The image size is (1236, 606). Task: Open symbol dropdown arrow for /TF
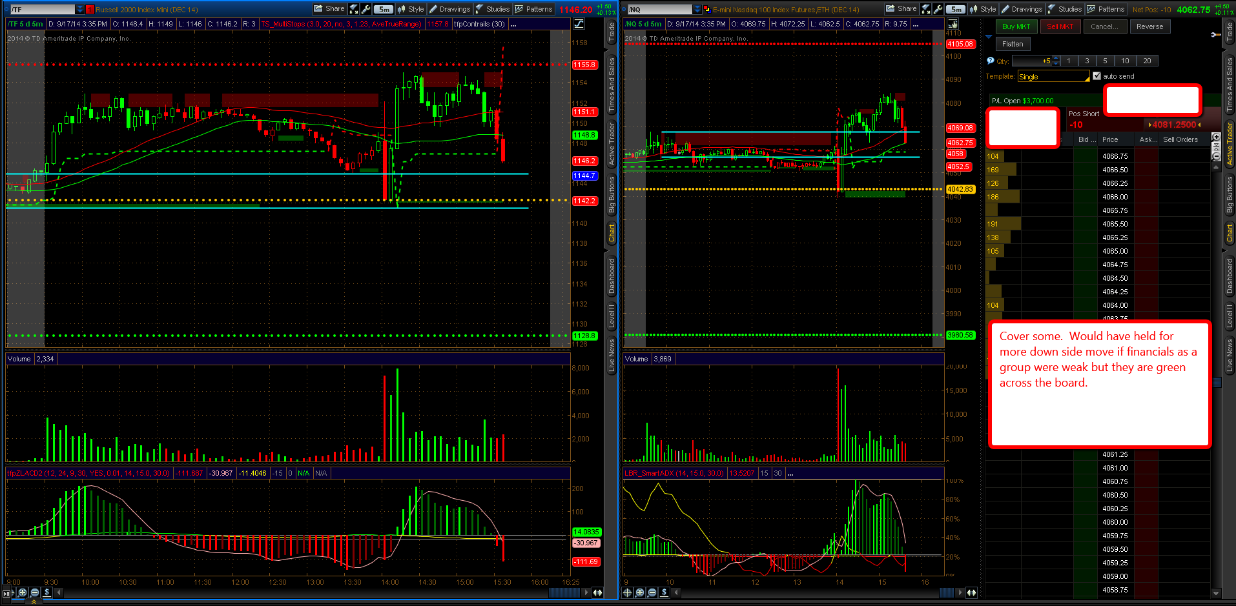(x=80, y=10)
